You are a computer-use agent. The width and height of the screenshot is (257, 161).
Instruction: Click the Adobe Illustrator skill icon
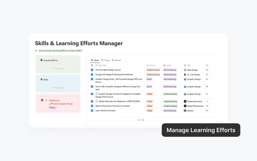185,101
